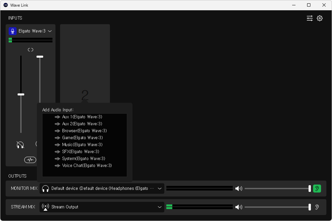This screenshot has height=221, width=332.
Task: Mute the Monitor Mix speaker icon
Action: (239, 189)
